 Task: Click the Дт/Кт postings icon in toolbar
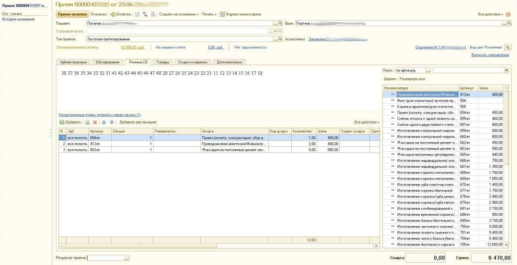[x=145, y=14]
